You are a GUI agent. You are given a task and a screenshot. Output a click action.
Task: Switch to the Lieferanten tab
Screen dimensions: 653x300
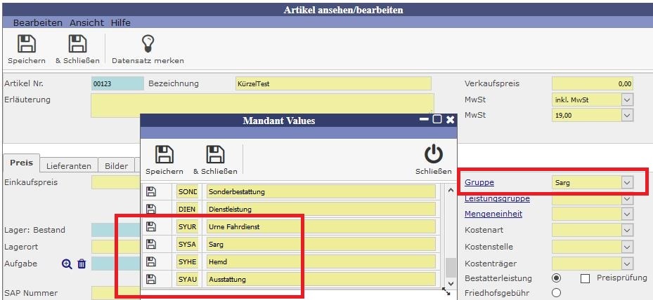pos(69,166)
